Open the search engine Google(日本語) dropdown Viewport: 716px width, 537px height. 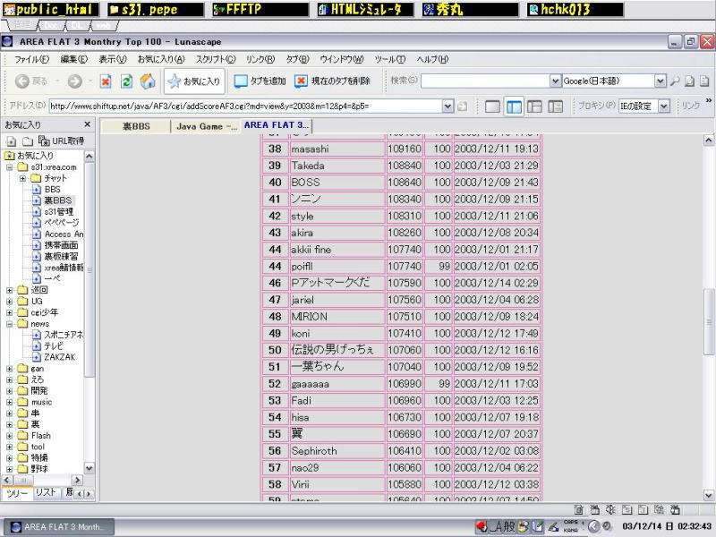click(661, 81)
